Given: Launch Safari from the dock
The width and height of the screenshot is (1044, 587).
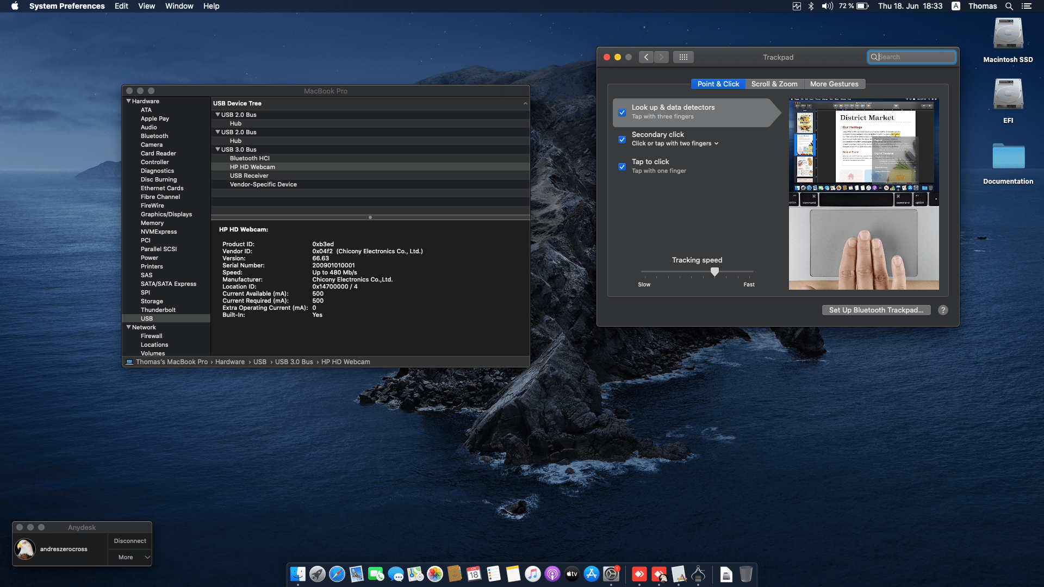Looking at the screenshot, I should coord(337,574).
